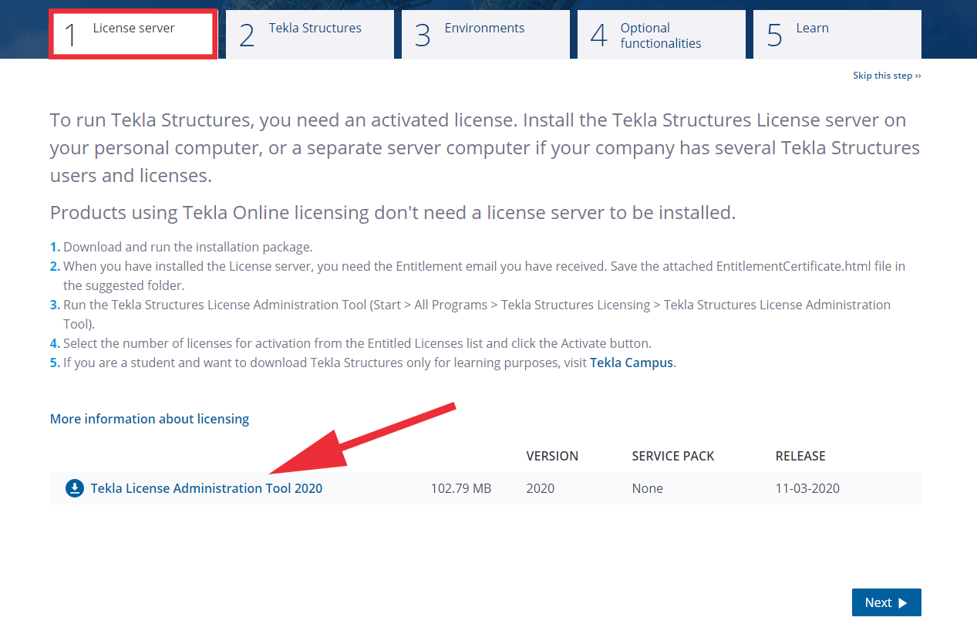Screen dimensions: 977x624
Task: Click the step 1 'Download and run the installation package' text
Action: click(x=187, y=248)
